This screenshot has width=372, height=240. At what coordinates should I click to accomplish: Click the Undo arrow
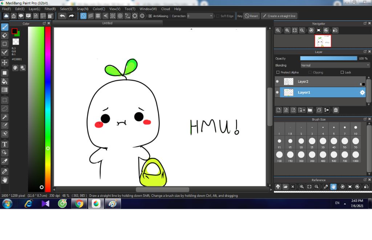62,16
